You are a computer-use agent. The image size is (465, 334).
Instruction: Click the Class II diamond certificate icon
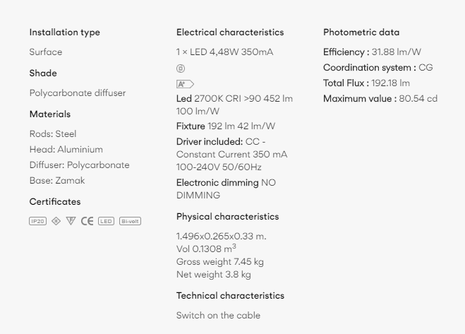pyautogui.click(x=56, y=221)
